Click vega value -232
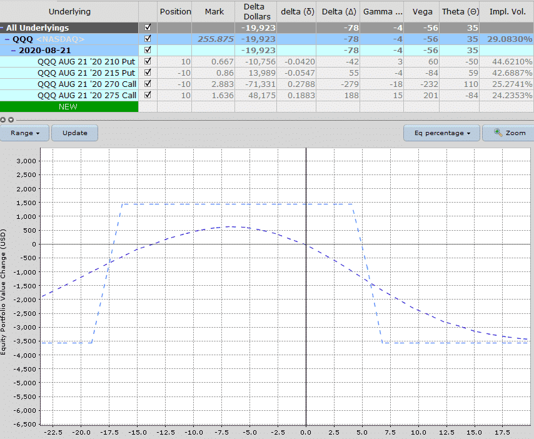The width and height of the screenshot is (534, 439). pos(430,84)
